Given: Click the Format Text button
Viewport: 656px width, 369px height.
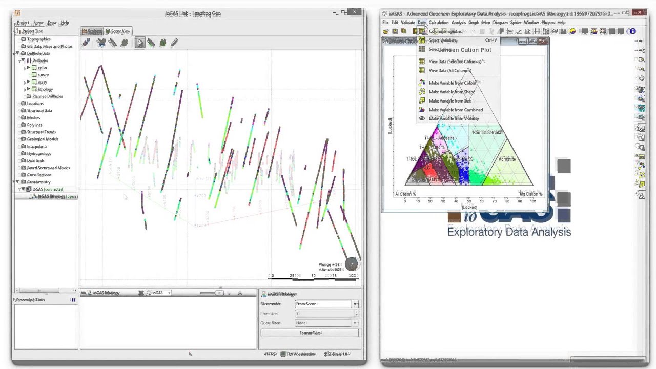Looking at the screenshot, I should click(310, 333).
